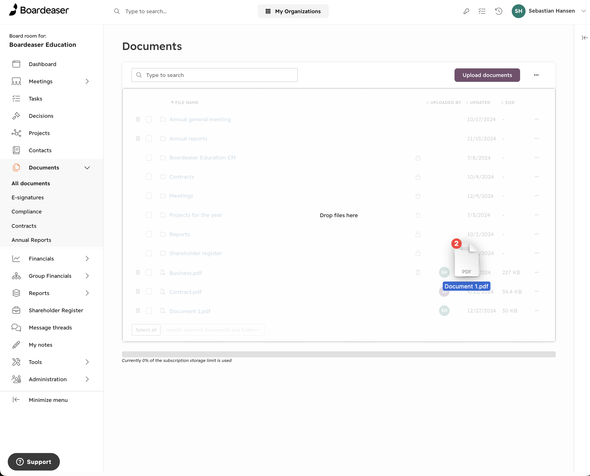Screen dimensions: 590x476
Task: Open the key icon in the header
Action: point(466,11)
